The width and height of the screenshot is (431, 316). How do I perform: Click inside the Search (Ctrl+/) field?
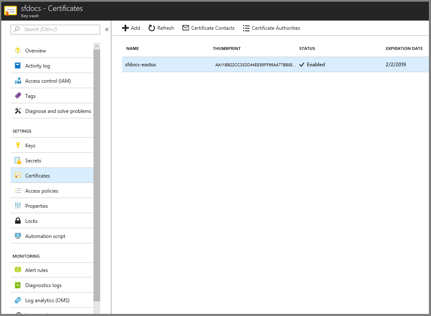point(55,29)
